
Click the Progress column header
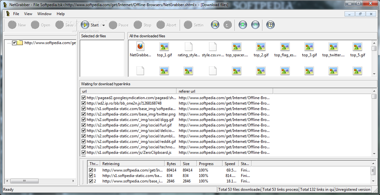[x=209, y=164]
